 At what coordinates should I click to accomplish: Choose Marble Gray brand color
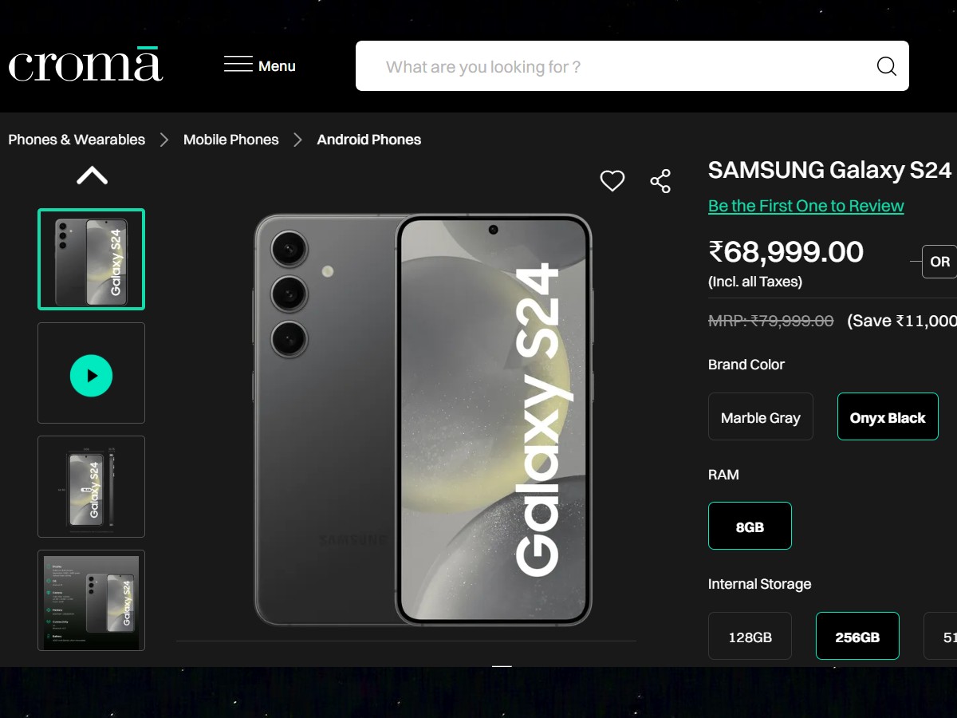[761, 417]
